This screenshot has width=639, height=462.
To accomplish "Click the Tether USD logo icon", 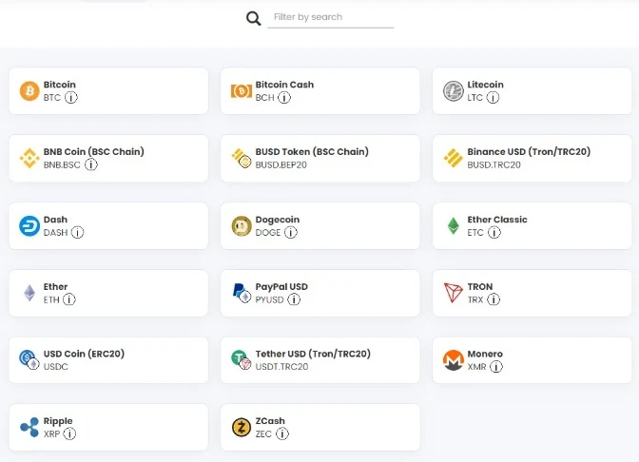I will pos(242,359).
